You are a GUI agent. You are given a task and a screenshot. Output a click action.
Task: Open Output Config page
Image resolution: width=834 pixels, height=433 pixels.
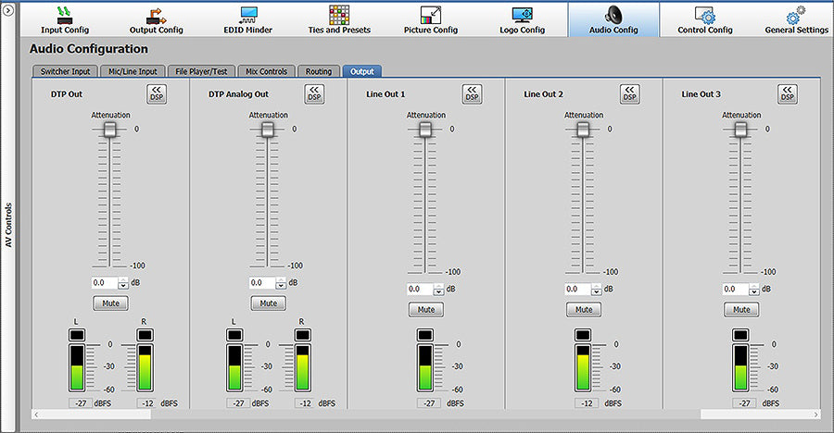click(157, 19)
